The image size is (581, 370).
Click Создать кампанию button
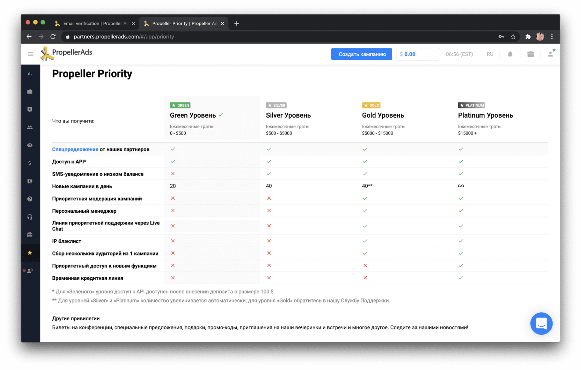tap(362, 54)
